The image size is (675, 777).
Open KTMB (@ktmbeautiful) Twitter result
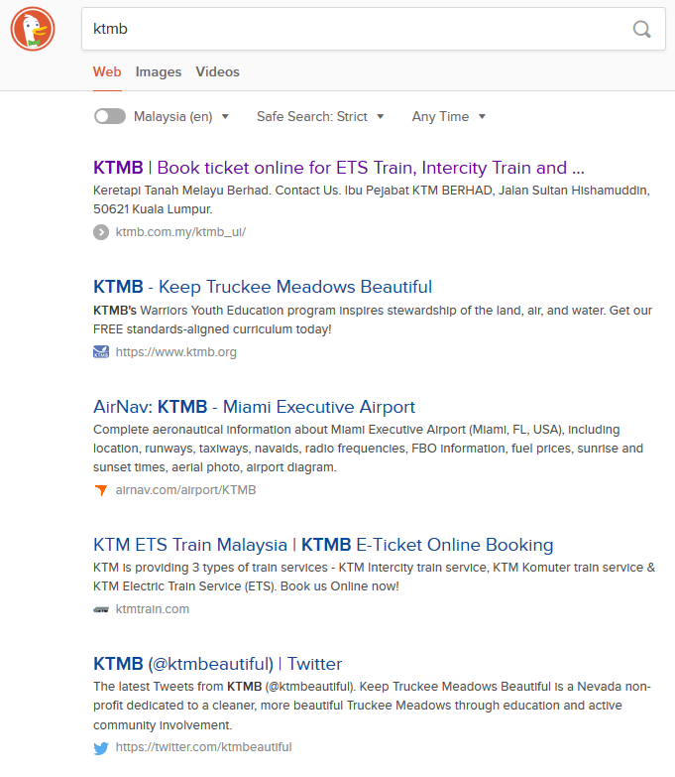click(x=217, y=664)
